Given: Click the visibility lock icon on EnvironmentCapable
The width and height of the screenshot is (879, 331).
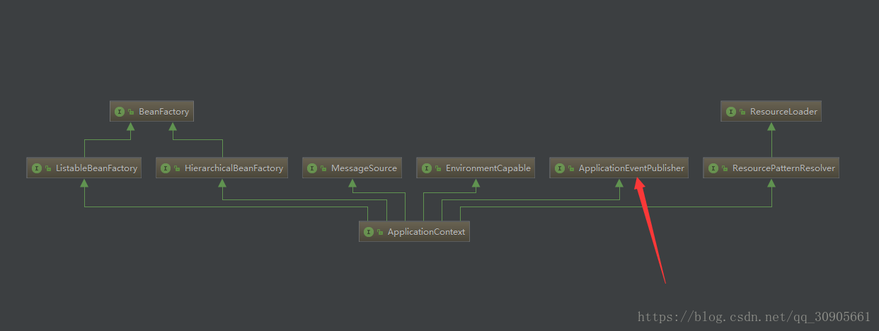Looking at the screenshot, I should [438, 169].
